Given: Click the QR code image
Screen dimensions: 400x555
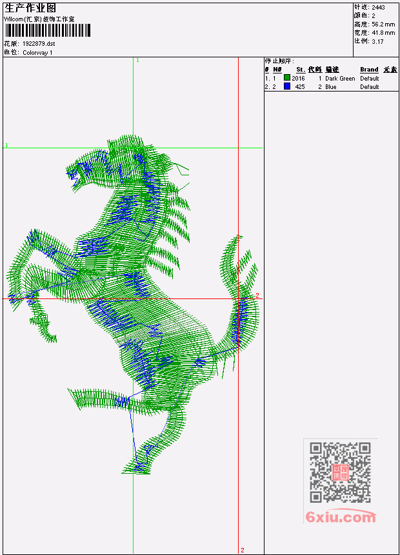Looking at the screenshot, I should tap(340, 472).
